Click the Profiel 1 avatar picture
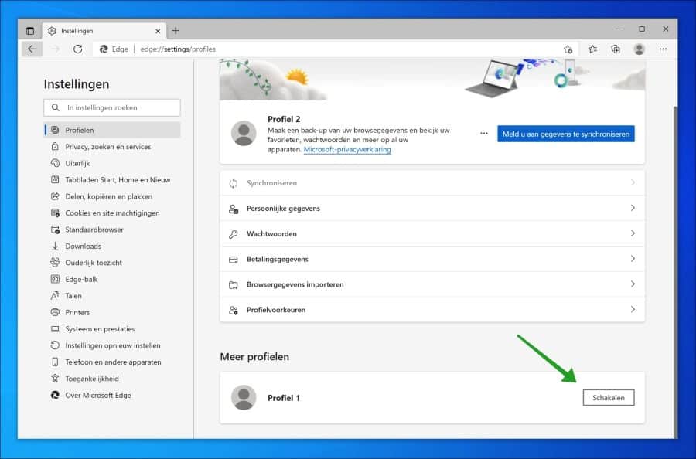The height and width of the screenshot is (459, 696). coord(244,397)
